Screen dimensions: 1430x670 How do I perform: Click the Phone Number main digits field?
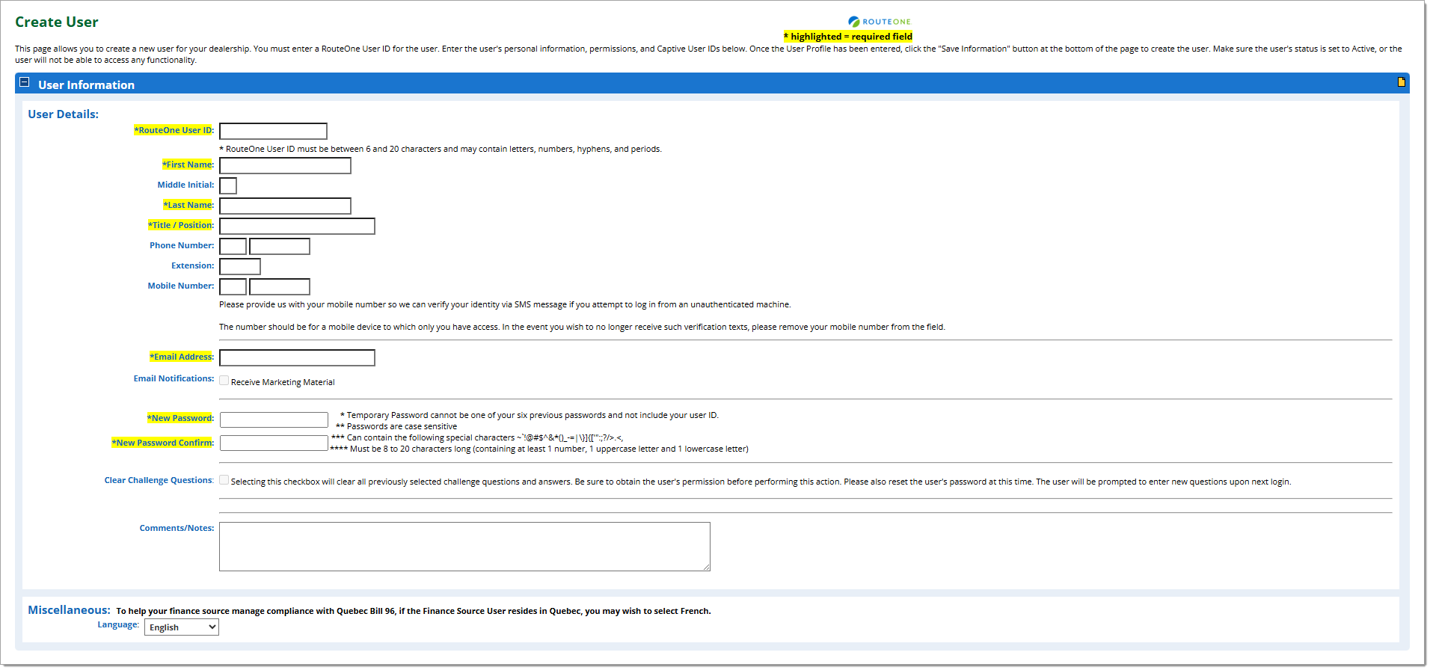[280, 246]
